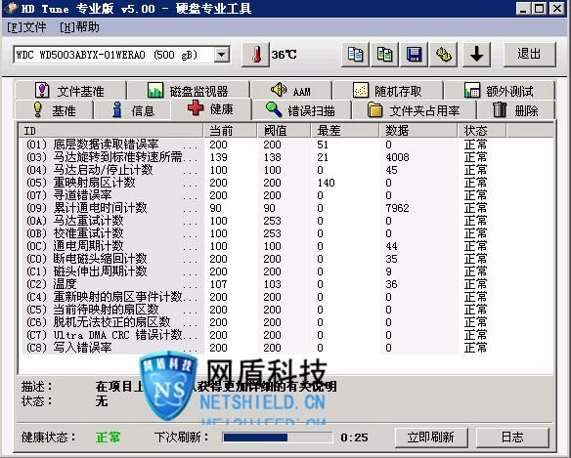Screen dimensions: 571x458
Task: Open the [H]帮助 menu
Action: pyautogui.click(x=79, y=27)
